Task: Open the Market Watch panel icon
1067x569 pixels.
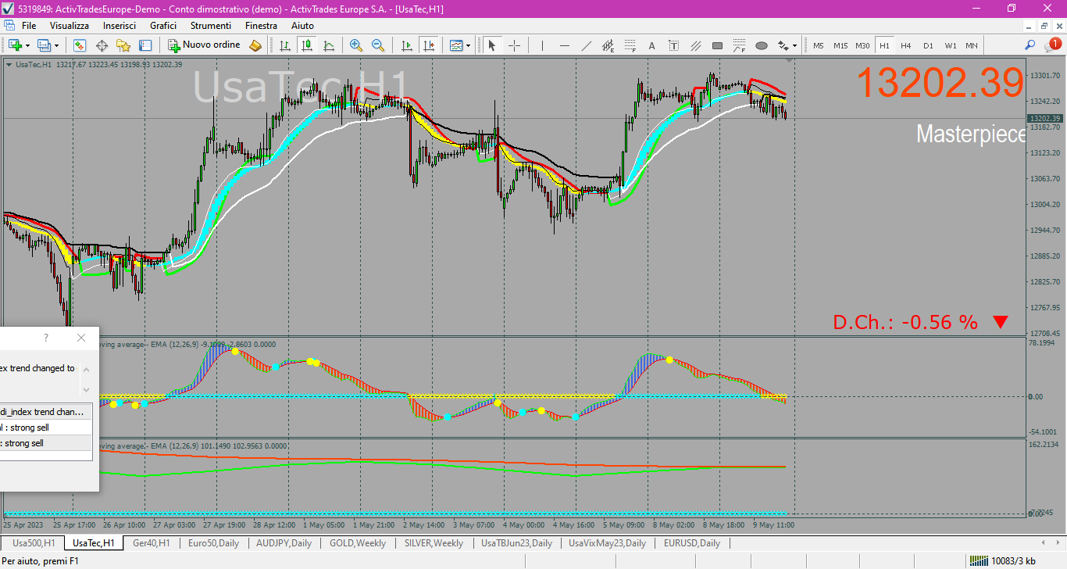Action: (x=79, y=45)
